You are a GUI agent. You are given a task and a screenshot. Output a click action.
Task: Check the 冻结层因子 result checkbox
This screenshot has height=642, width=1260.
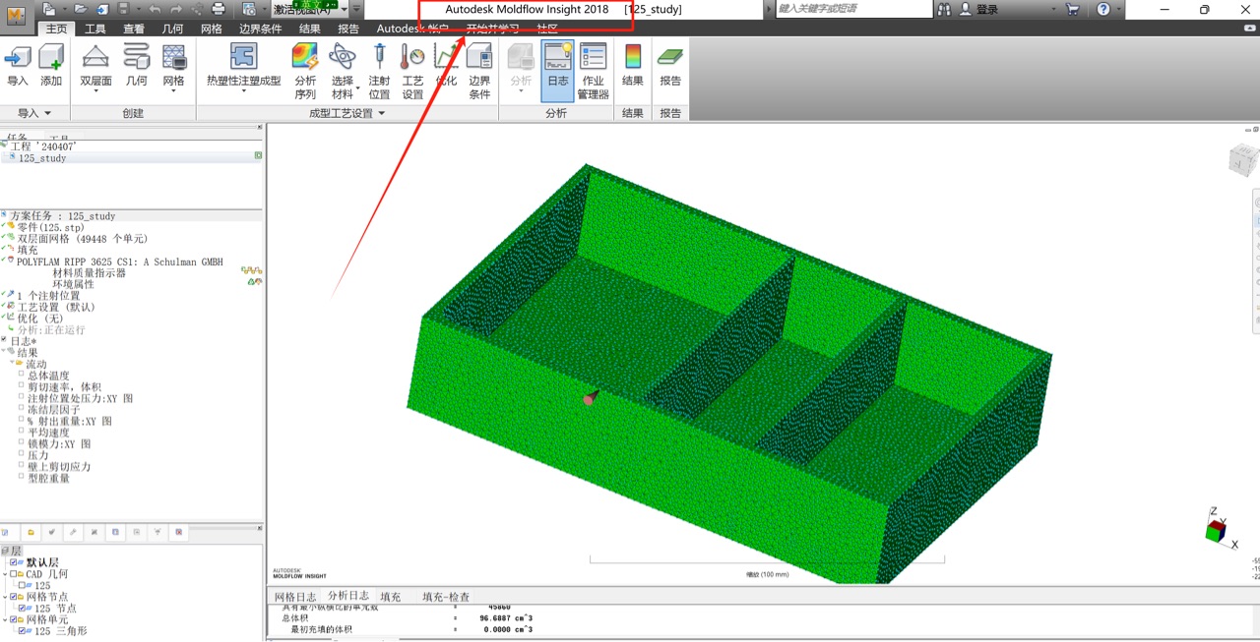(x=21, y=410)
